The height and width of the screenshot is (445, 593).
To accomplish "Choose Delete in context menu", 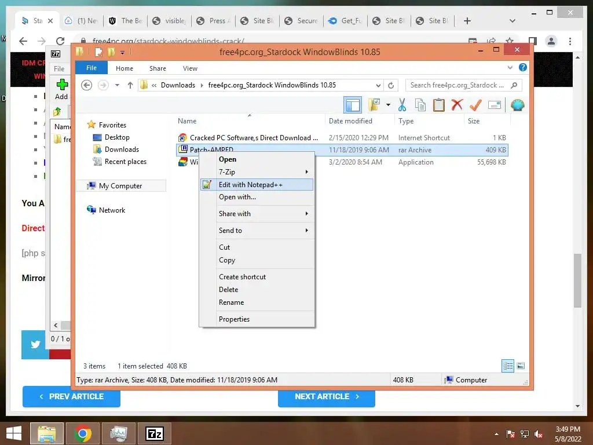I will point(257,290).
